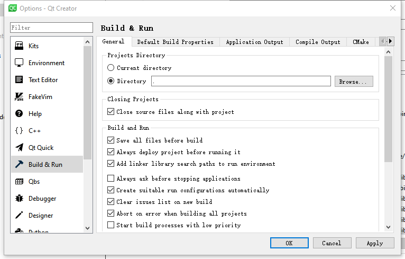Open the Qt Quick paper plane icon
The height and width of the screenshot is (259, 405).
coord(19,148)
